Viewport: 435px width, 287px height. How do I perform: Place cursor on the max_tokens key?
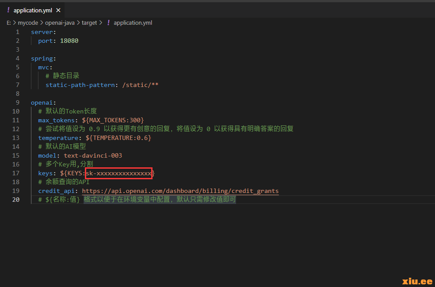click(x=55, y=120)
